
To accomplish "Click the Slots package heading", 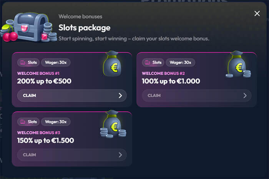I will [x=84, y=28].
